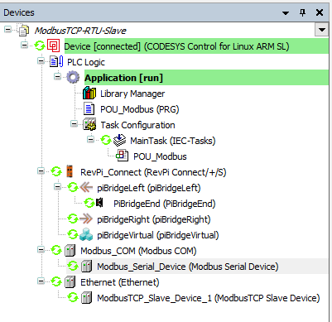The width and height of the screenshot is (332, 322).
Task: Click the ModbusTCP_Slave_Device_1 module icon
Action: (86, 298)
